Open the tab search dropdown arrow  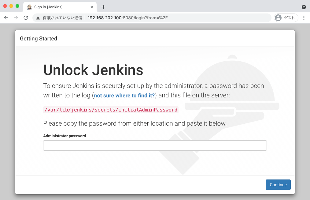click(x=304, y=7)
